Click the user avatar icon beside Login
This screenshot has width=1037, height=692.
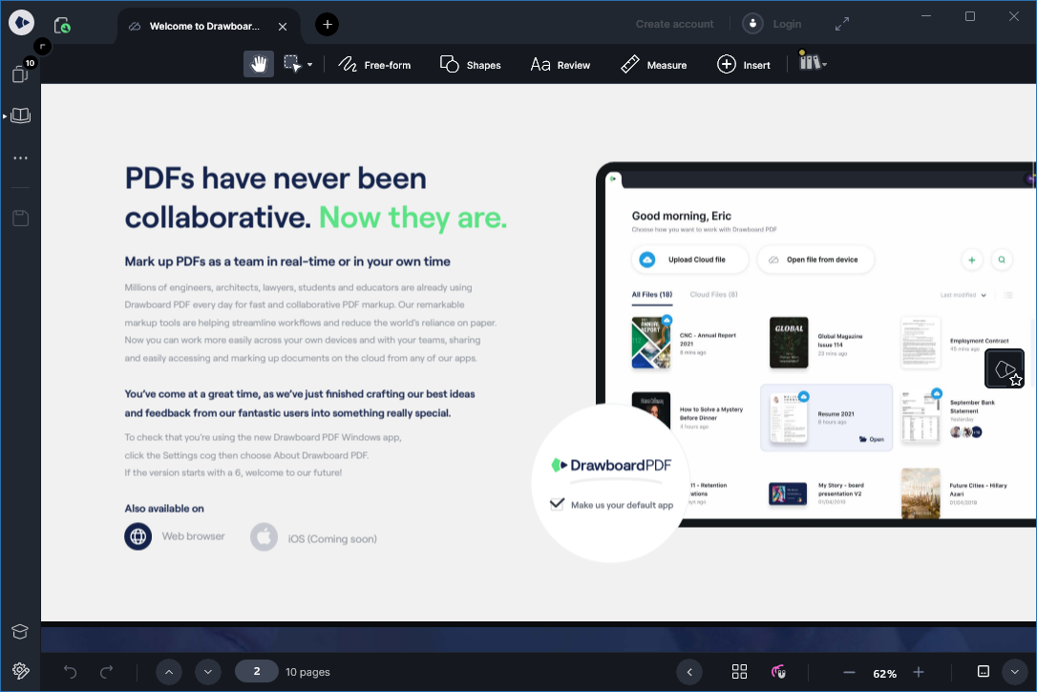click(752, 24)
